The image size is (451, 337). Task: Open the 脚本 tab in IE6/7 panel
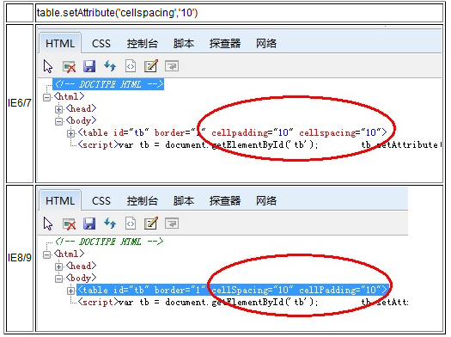tap(184, 44)
